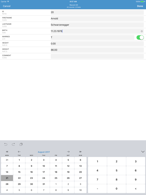Viewport: 146px width, 195px height.
Task: Select highlighted date 21 in calendar
Action: (x=7, y=178)
